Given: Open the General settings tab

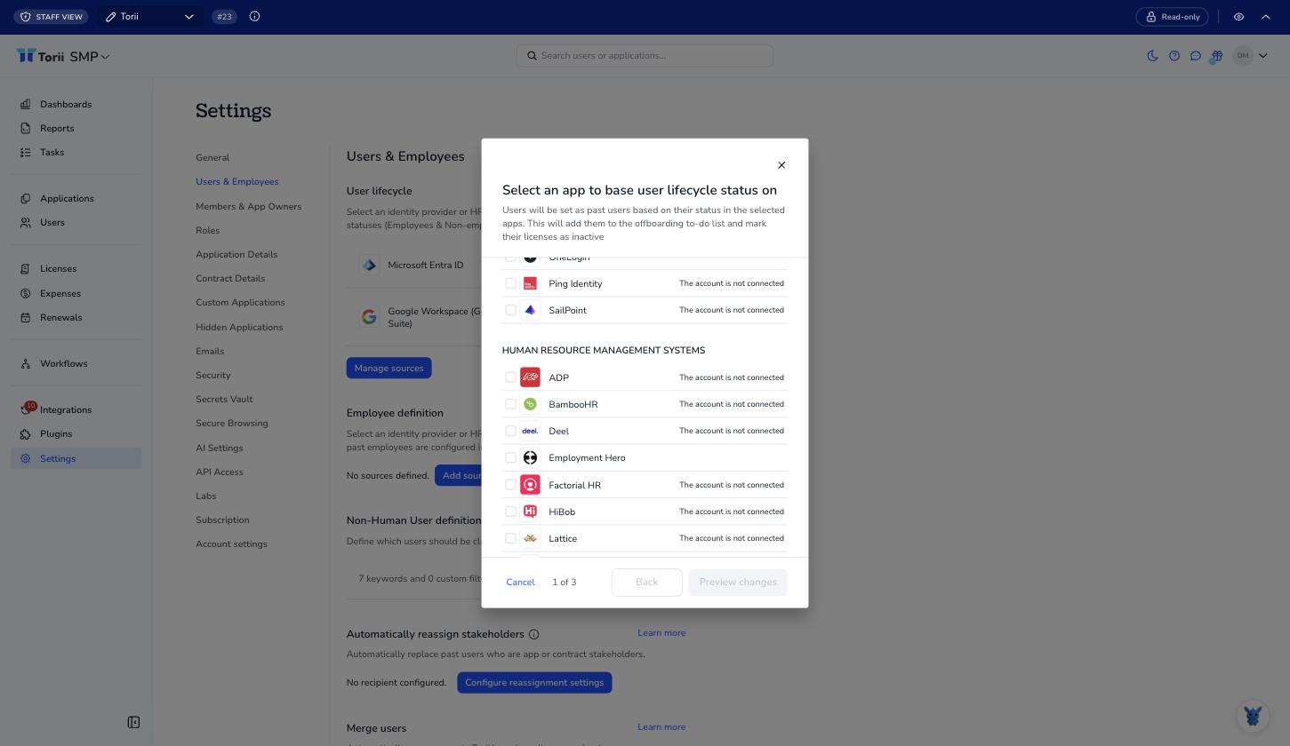Looking at the screenshot, I should pyautogui.click(x=212, y=157).
